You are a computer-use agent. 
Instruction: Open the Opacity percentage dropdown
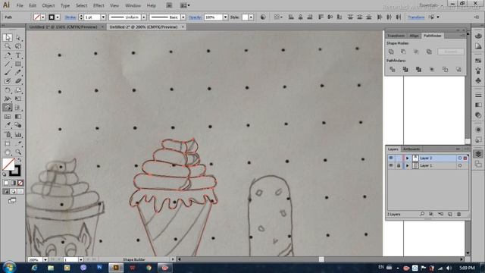tap(225, 17)
